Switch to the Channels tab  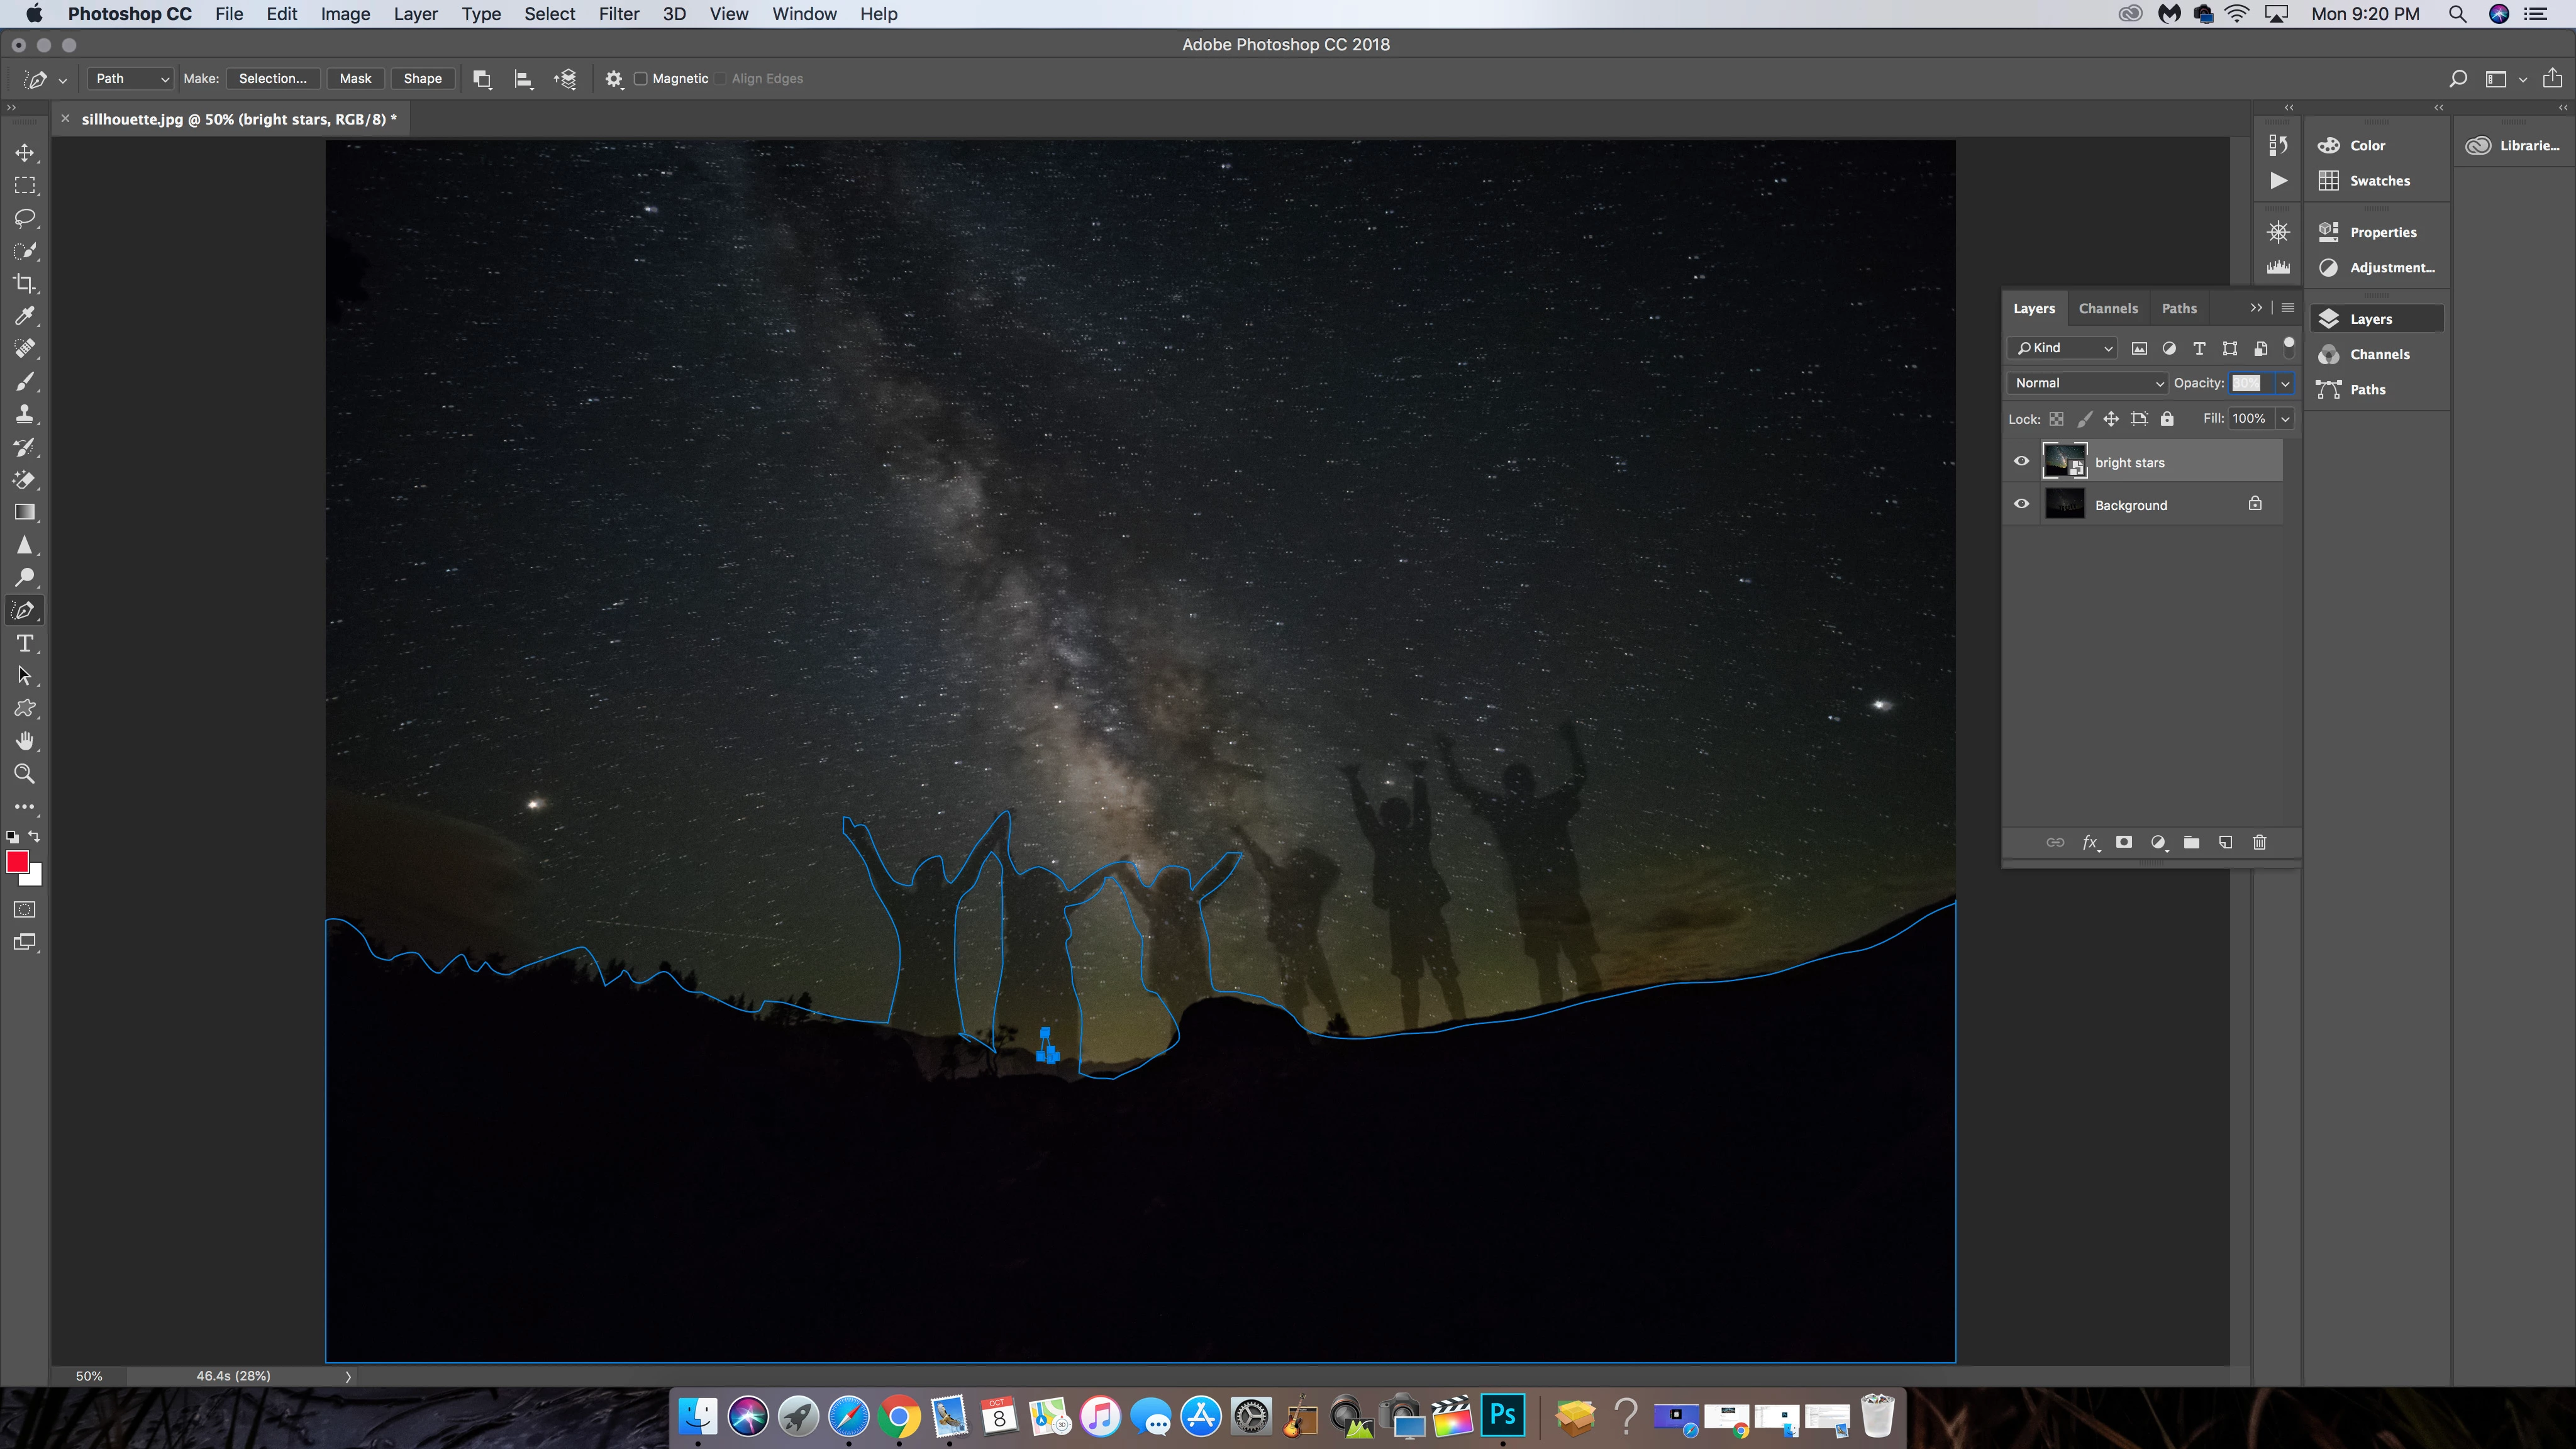(x=2107, y=308)
